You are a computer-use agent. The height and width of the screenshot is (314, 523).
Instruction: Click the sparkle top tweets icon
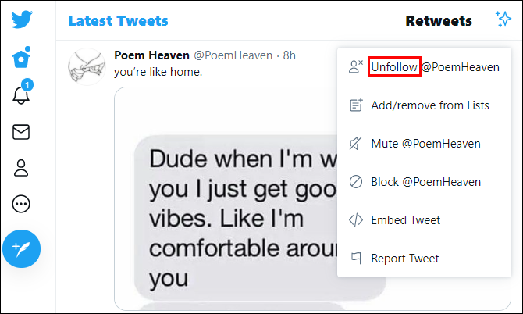[x=503, y=20]
